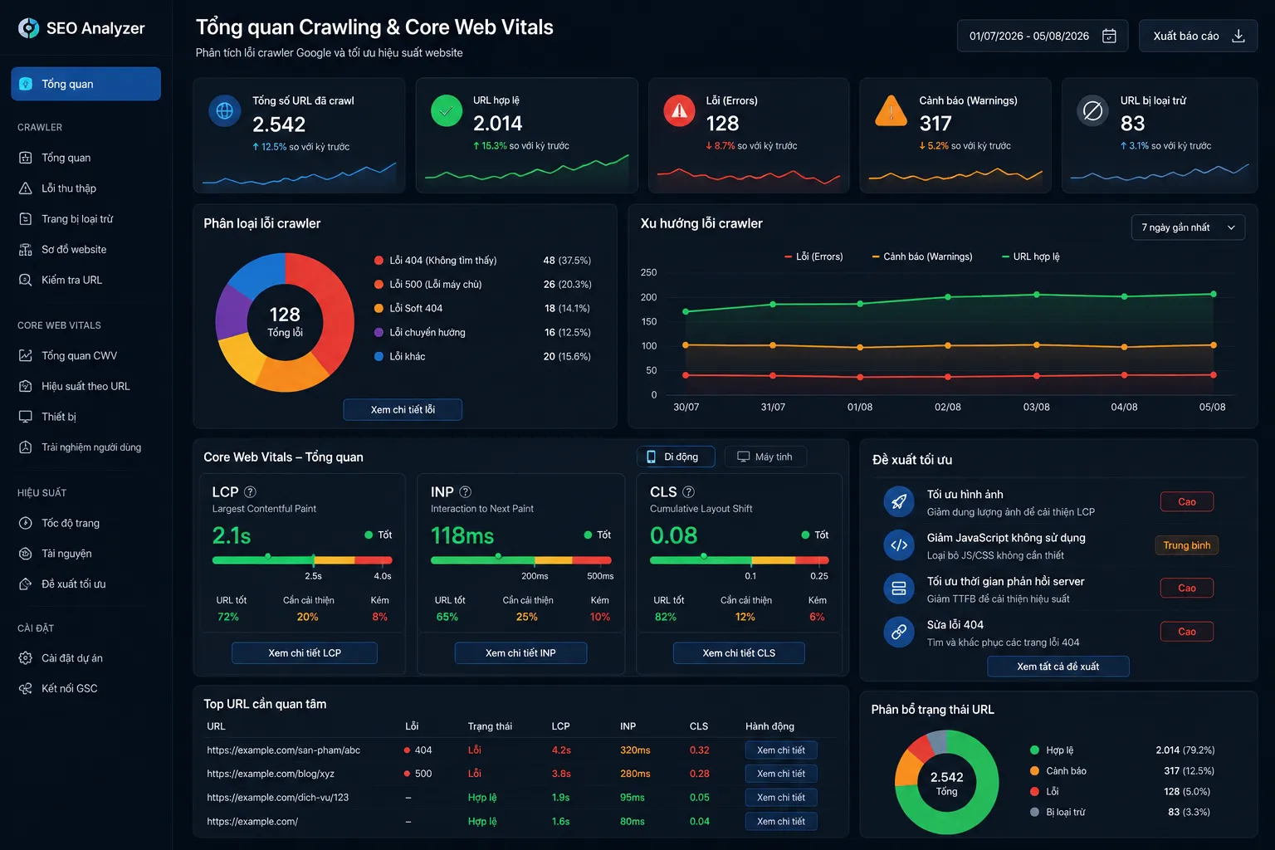Click Xem chi tiết for dich-vu/123 row

[x=781, y=798]
